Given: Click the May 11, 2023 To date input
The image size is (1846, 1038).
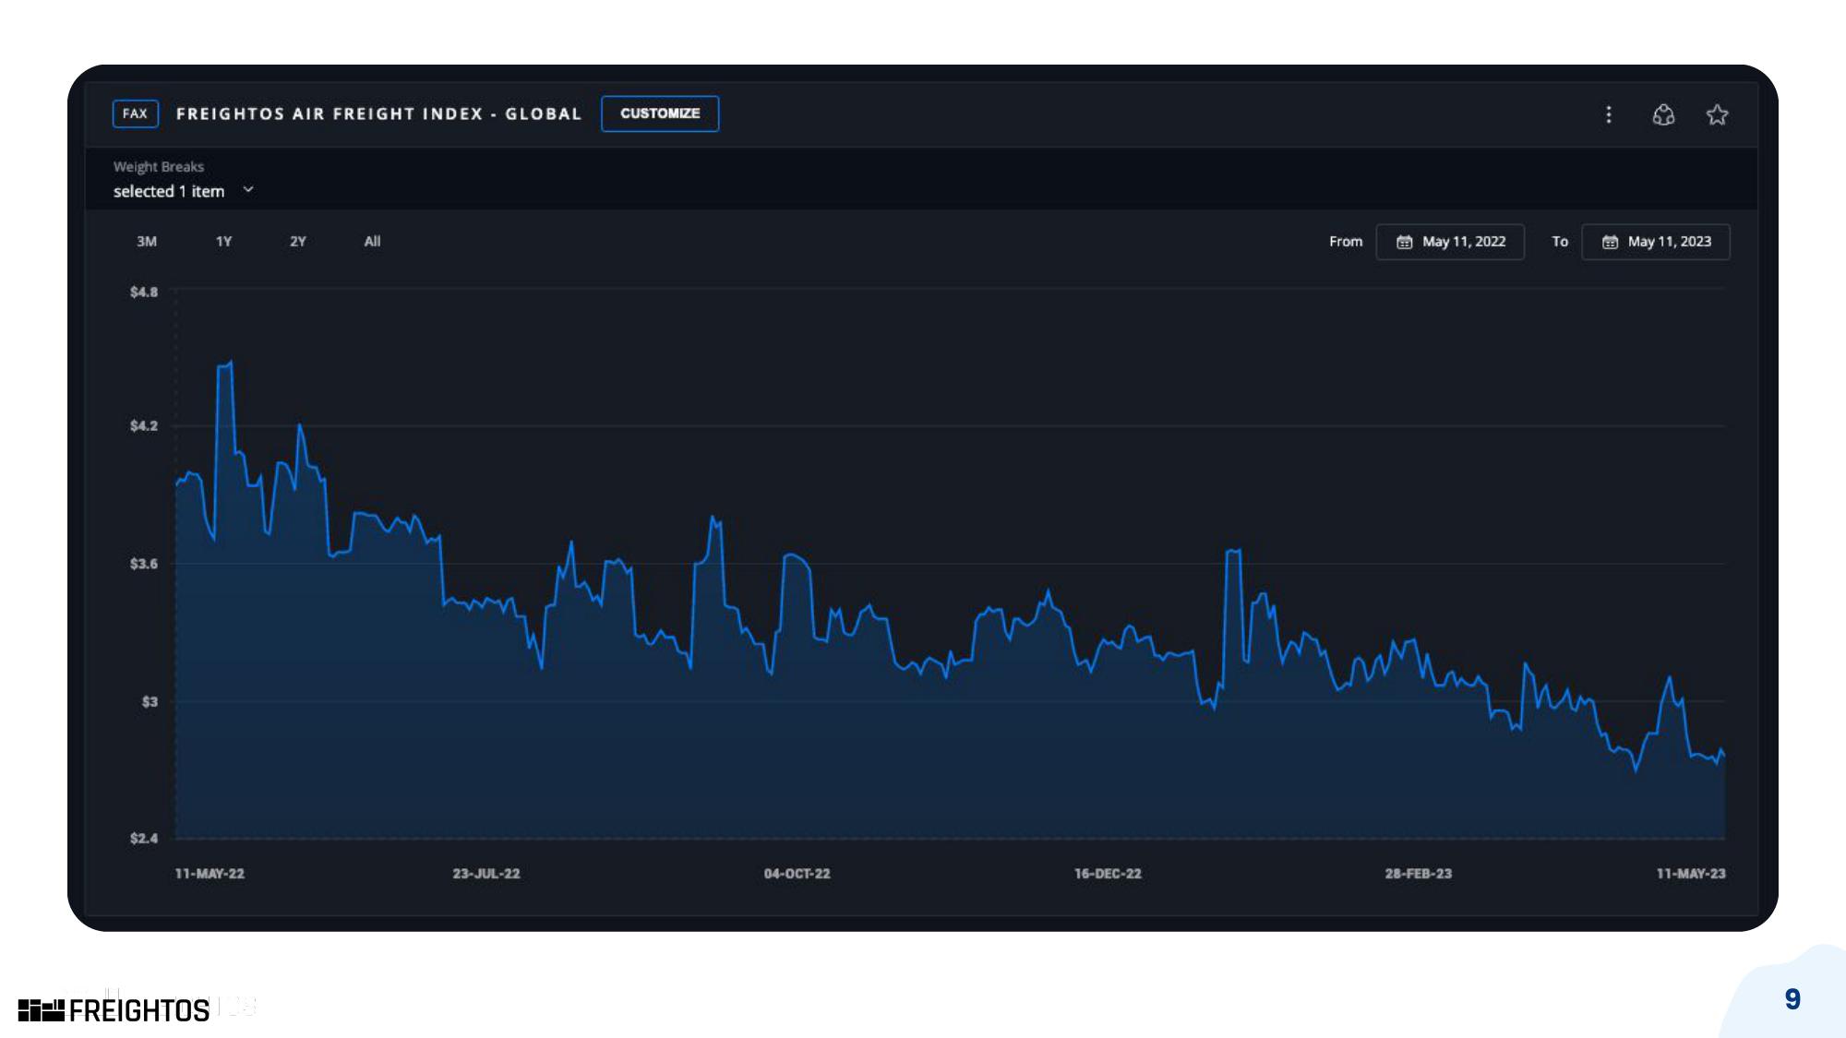Looking at the screenshot, I should coord(1657,241).
